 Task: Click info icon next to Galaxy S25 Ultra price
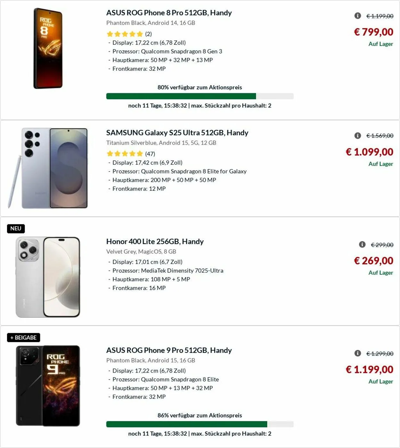tap(358, 136)
